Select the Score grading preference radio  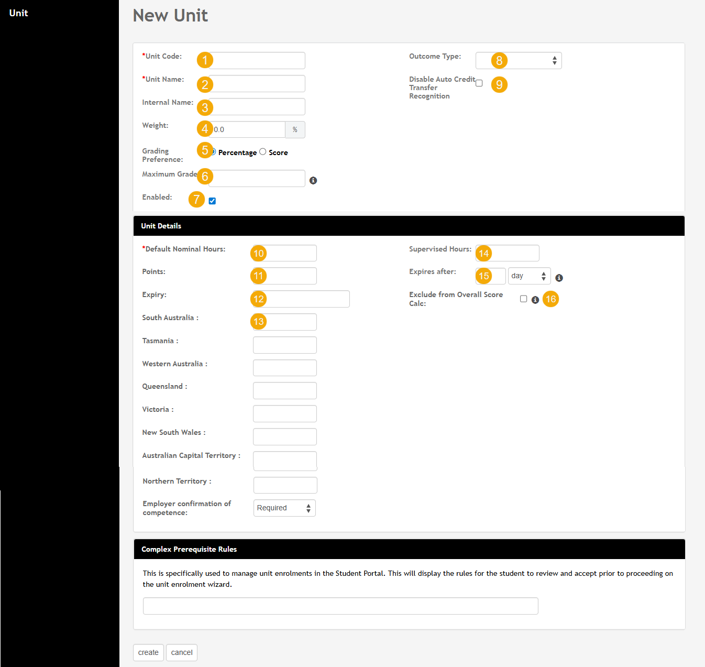click(263, 151)
